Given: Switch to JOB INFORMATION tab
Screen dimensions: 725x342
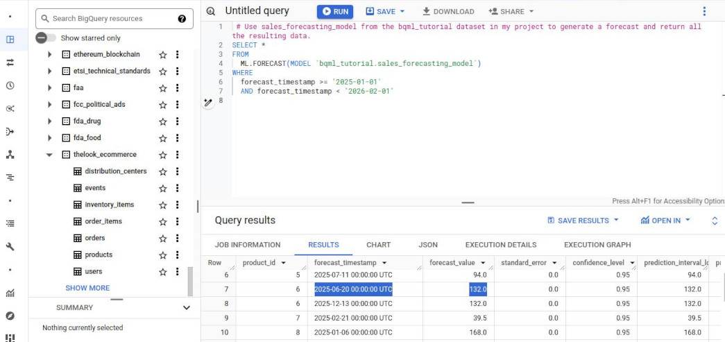Looking at the screenshot, I should pyautogui.click(x=248, y=245).
